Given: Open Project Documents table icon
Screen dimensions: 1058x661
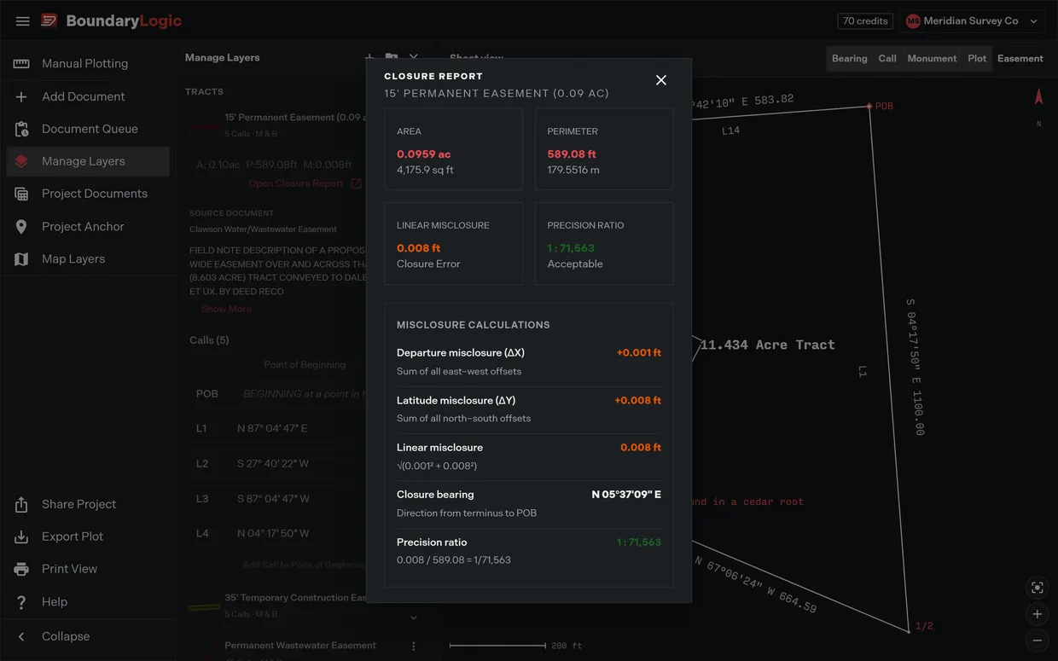Looking at the screenshot, I should click(21, 194).
